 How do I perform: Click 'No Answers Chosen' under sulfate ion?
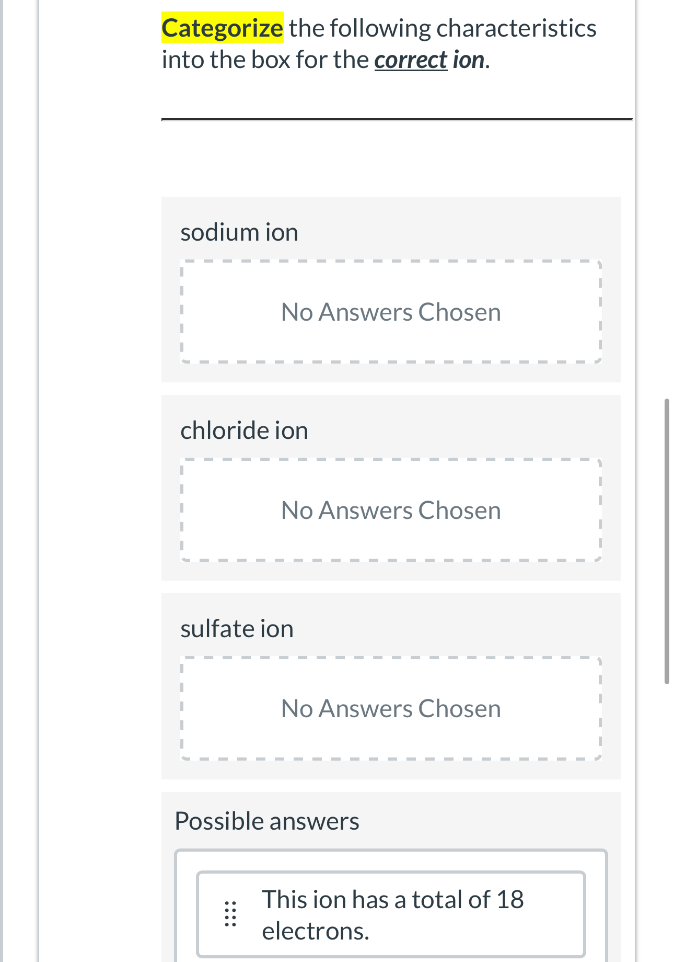pos(391,708)
